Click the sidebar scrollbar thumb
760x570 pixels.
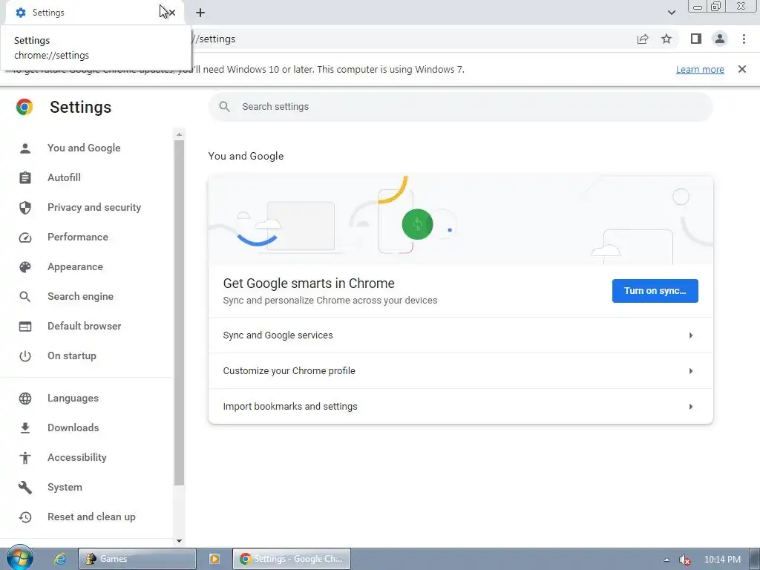tap(180, 312)
